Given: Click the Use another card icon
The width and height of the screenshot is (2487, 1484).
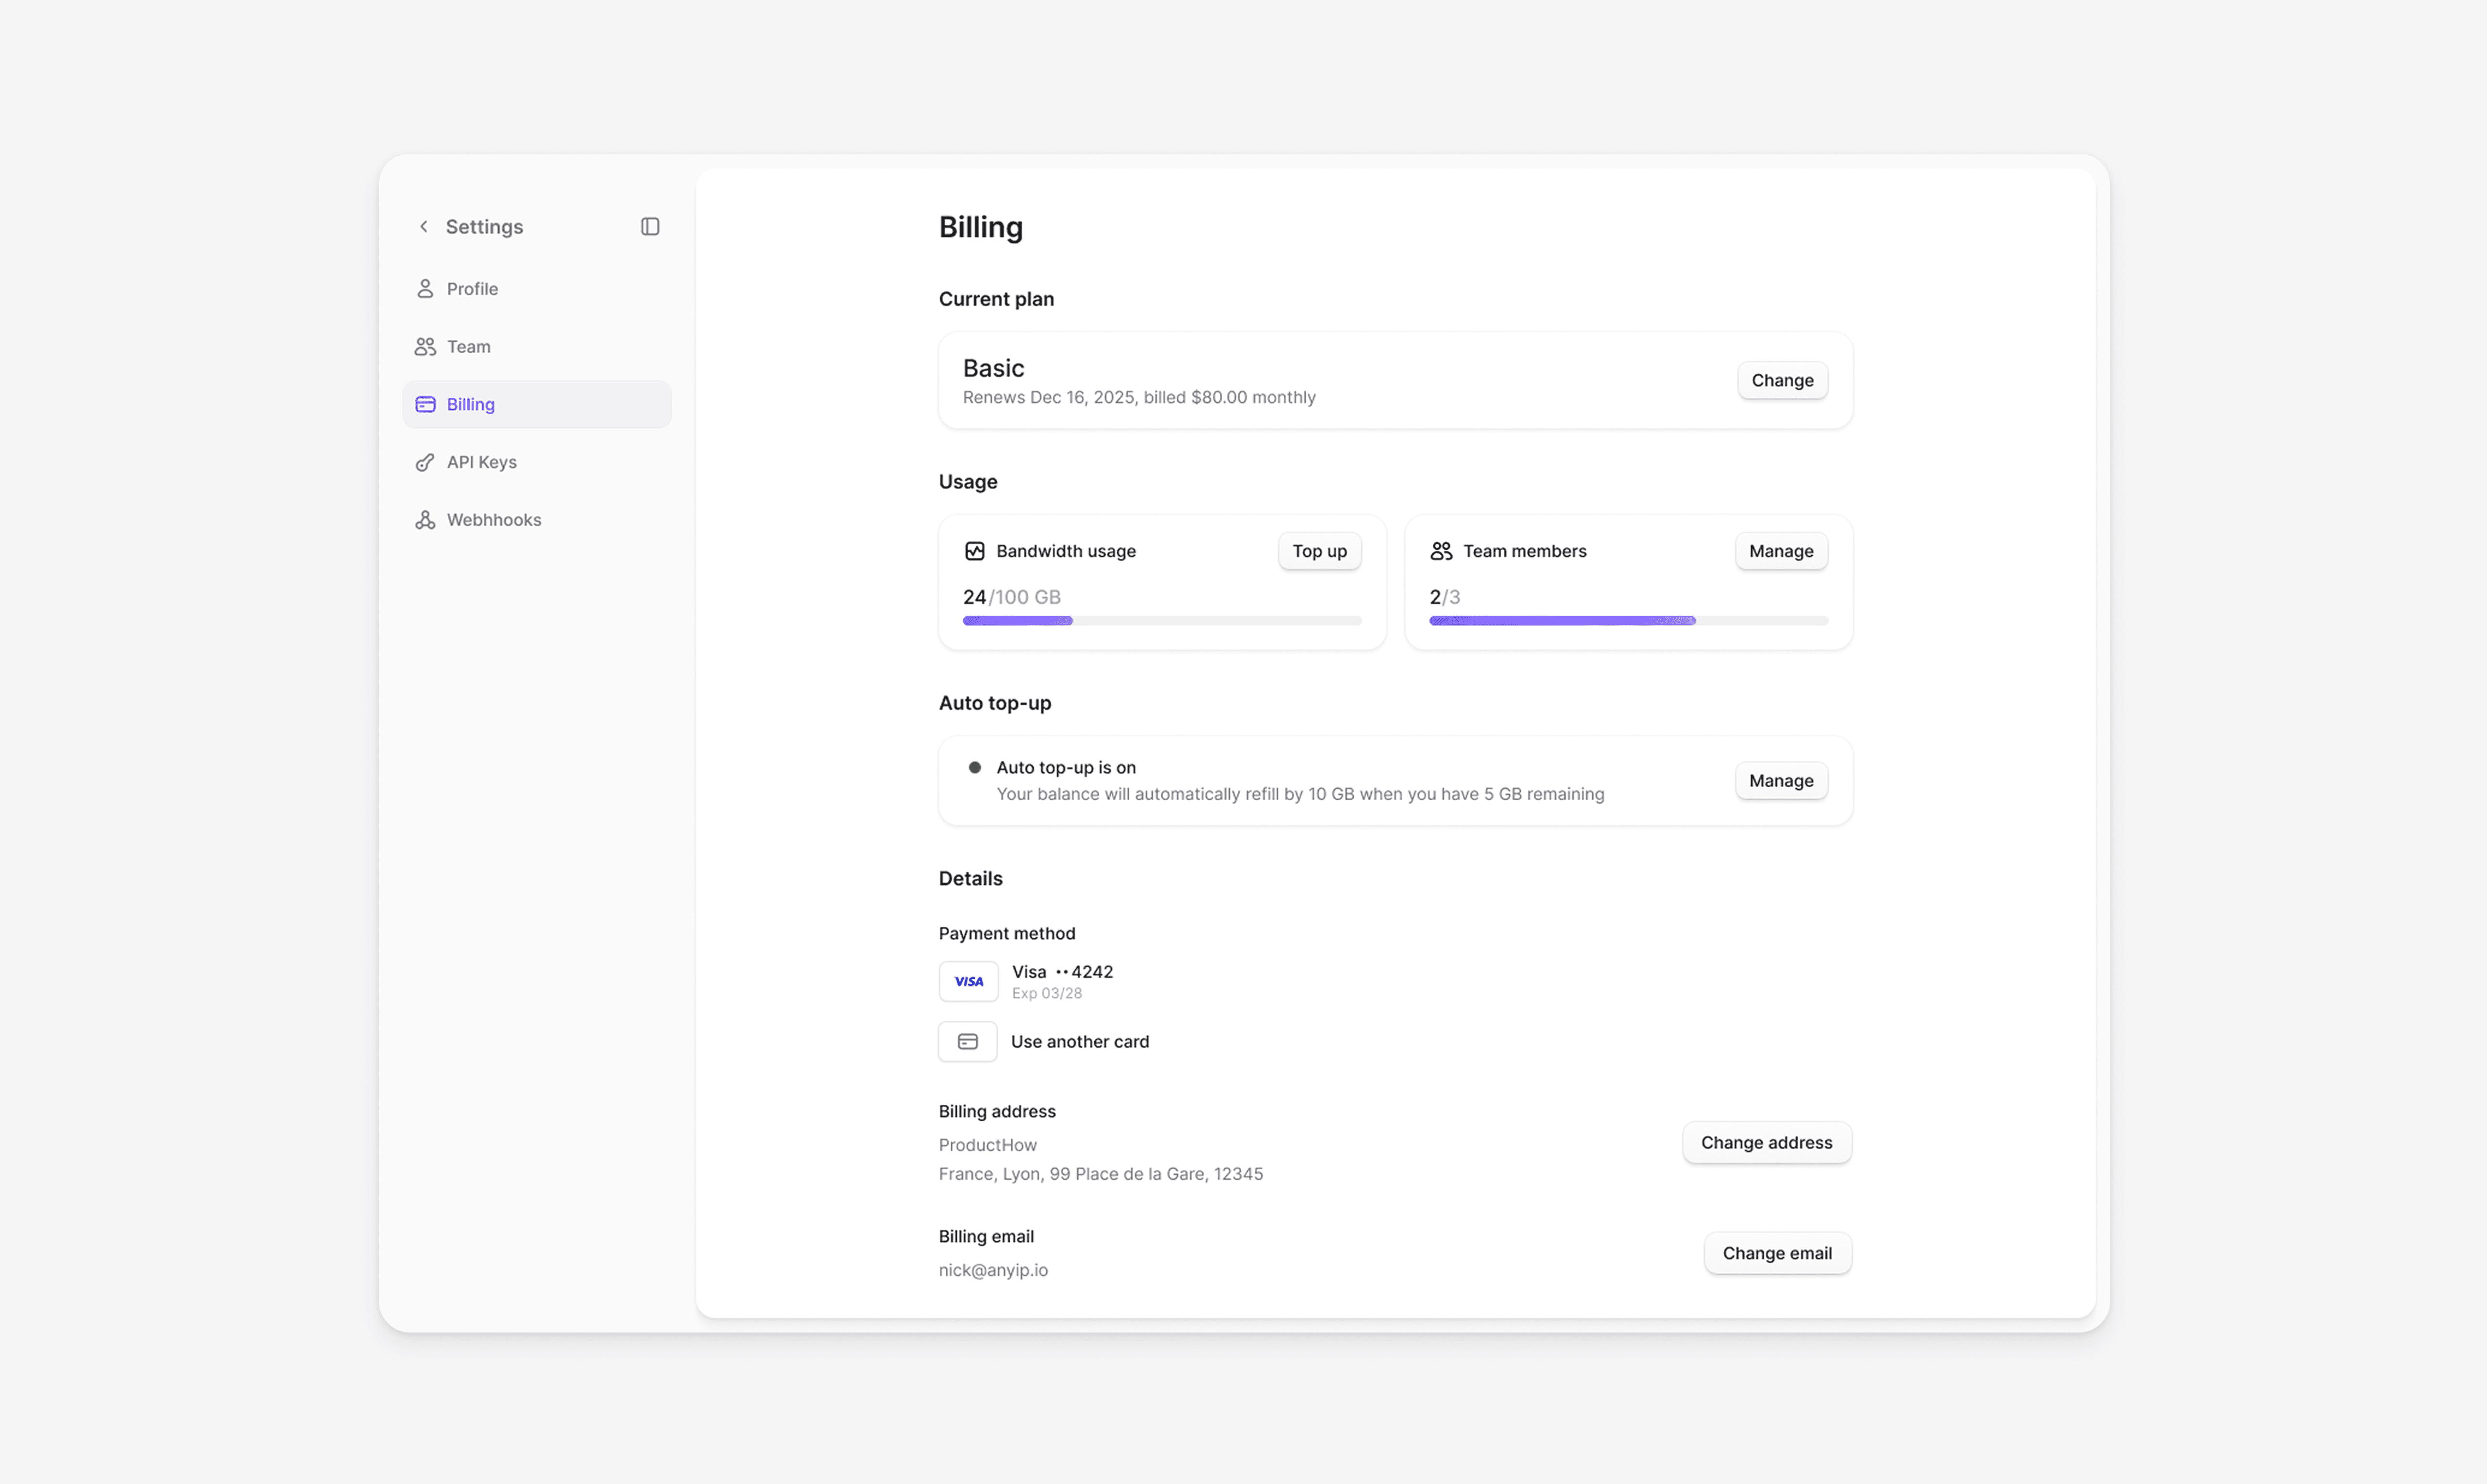Looking at the screenshot, I should click(967, 1042).
